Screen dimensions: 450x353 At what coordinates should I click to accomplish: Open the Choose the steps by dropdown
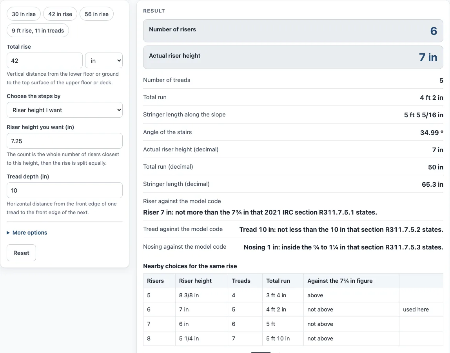(x=65, y=110)
